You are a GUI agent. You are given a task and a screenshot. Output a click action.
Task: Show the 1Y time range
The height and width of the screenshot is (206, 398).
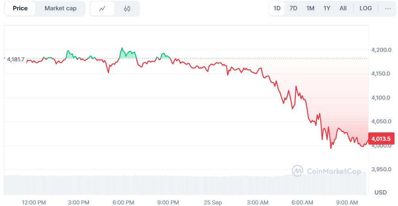tap(327, 8)
